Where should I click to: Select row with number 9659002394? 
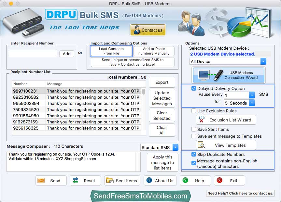coord(77,103)
